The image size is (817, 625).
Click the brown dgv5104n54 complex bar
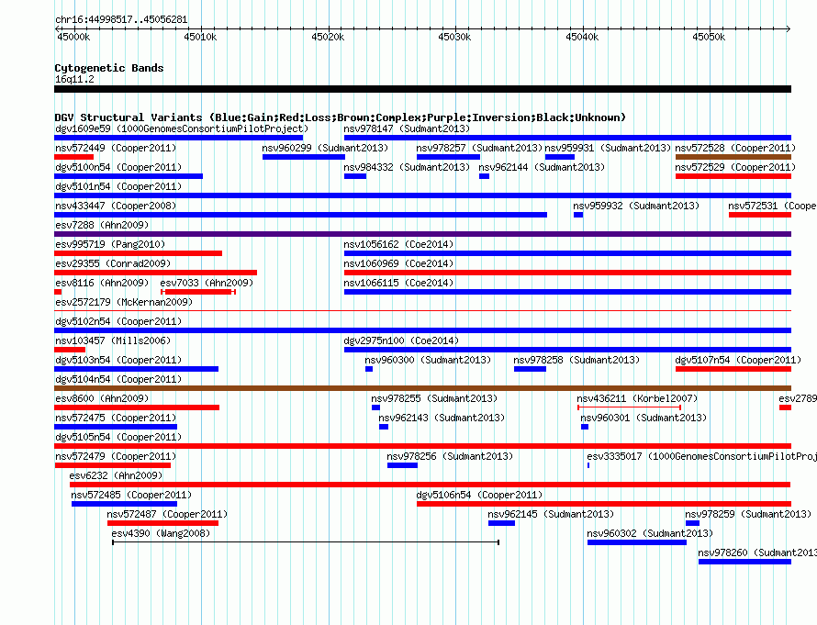[422, 388]
